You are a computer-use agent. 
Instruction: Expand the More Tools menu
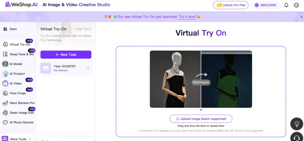pyautogui.click(x=18, y=139)
